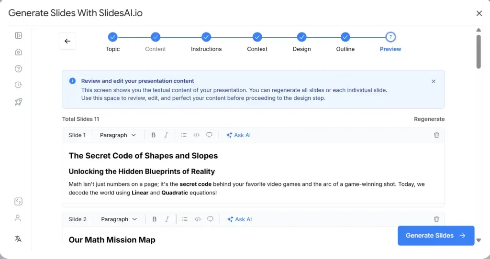
Task: Add comment in Slide 2 toolbar
Action: tap(211, 219)
